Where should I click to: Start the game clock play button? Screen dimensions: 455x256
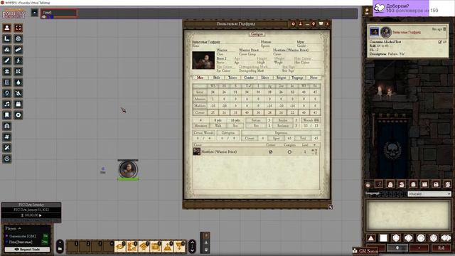(40, 215)
